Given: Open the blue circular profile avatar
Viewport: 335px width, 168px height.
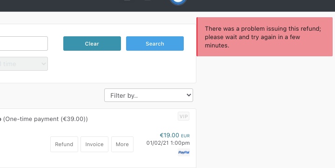Looking at the screenshot, I should 178,2.
